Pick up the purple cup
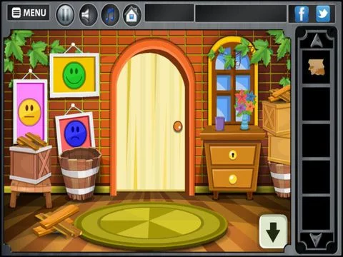 click(x=219, y=124)
